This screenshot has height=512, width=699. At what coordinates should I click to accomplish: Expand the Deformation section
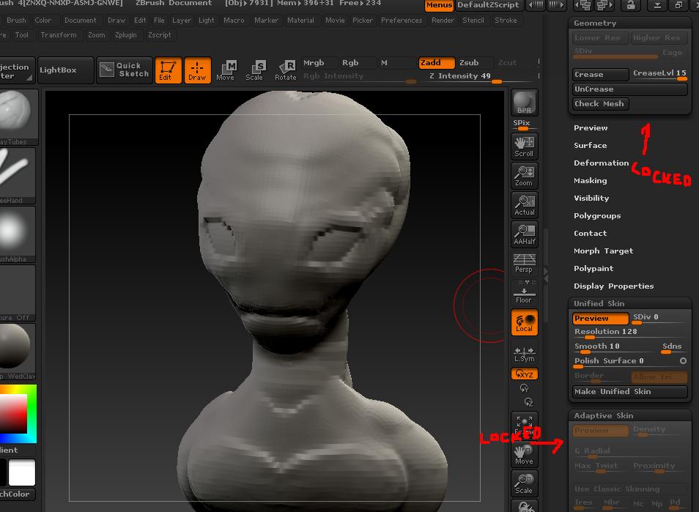(601, 163)
